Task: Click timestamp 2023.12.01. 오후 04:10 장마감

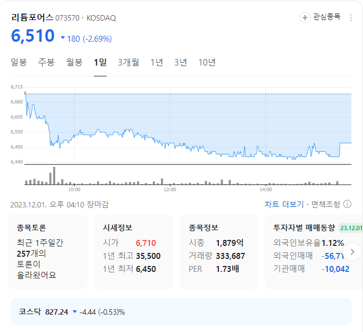Action: pos(60,205)
